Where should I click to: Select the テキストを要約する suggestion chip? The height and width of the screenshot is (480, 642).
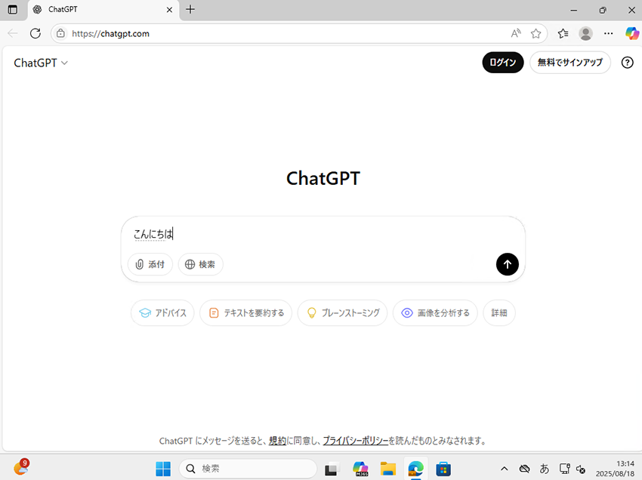[x=246, y=312]
